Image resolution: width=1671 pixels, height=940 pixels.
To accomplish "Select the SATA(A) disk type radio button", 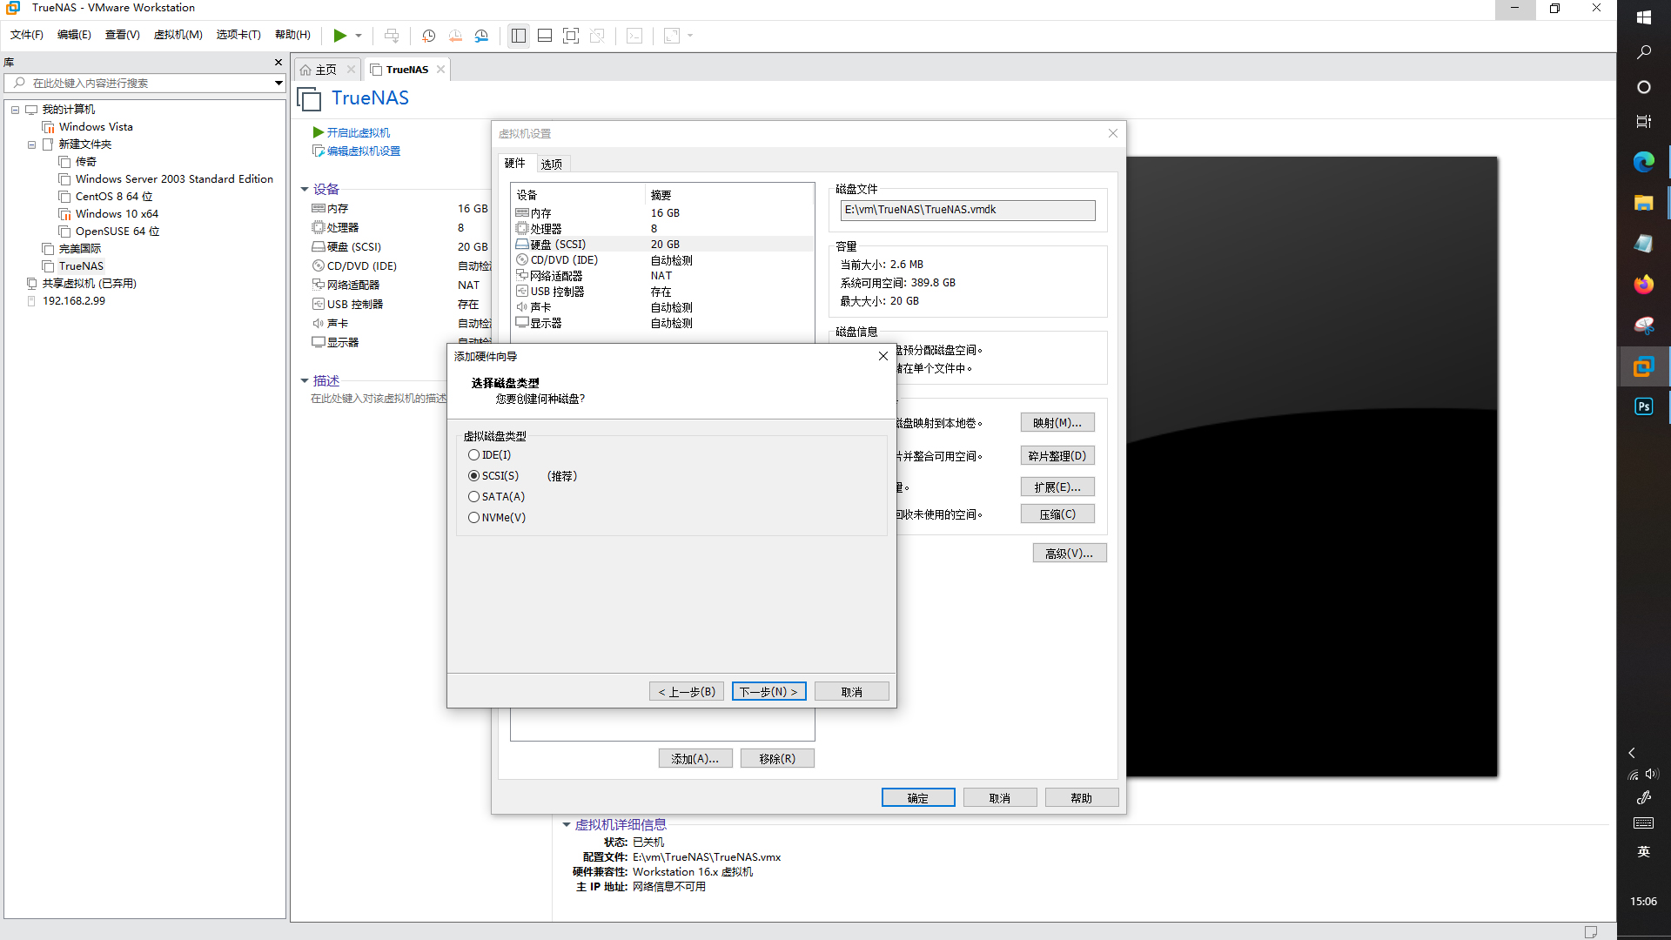I will pos(473,497).
